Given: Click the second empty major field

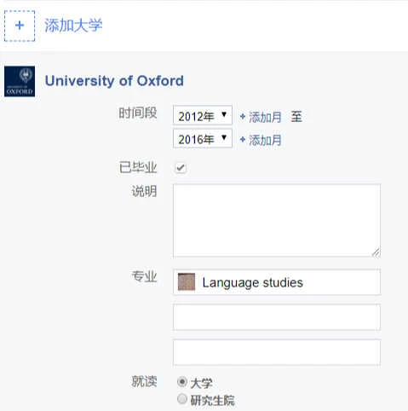Looking at the screenshot, I should [x=277, y=317].
